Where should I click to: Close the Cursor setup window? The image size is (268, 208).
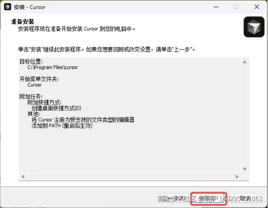pyautogui.click(x=257, y=7)
